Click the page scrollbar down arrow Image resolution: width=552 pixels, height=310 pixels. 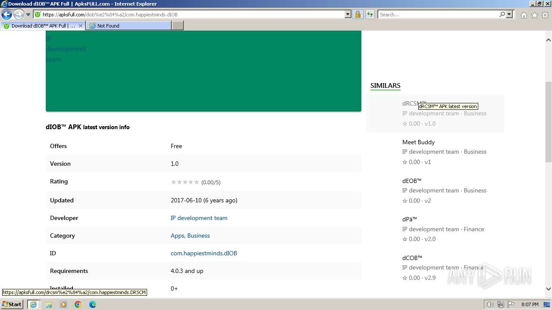click(548, 289)
